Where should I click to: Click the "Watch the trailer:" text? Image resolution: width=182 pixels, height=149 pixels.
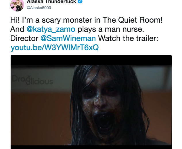point(128,38)
